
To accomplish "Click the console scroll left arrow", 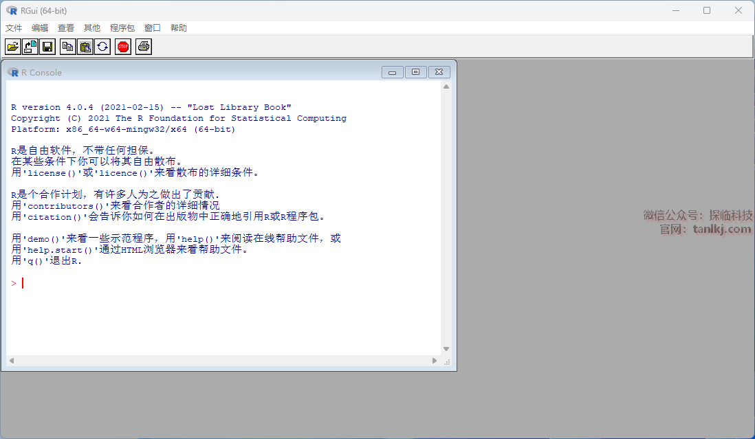I will point(12,361).
